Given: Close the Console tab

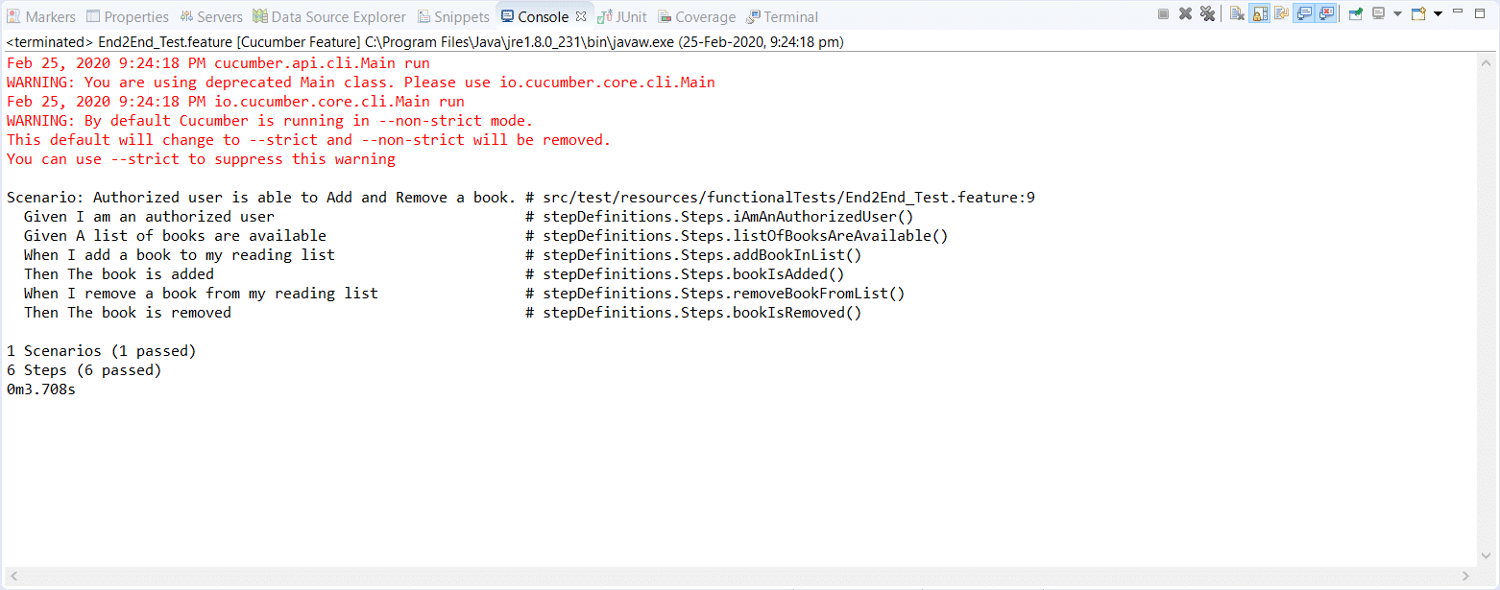Looking at the screenshot, I should pyautogui.click(x=581, y=15).
